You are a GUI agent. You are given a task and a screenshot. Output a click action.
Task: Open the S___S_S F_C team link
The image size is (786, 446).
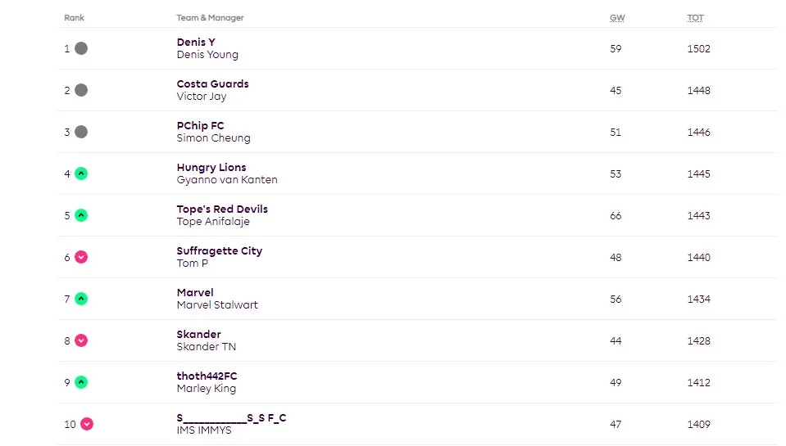point(231,418)
